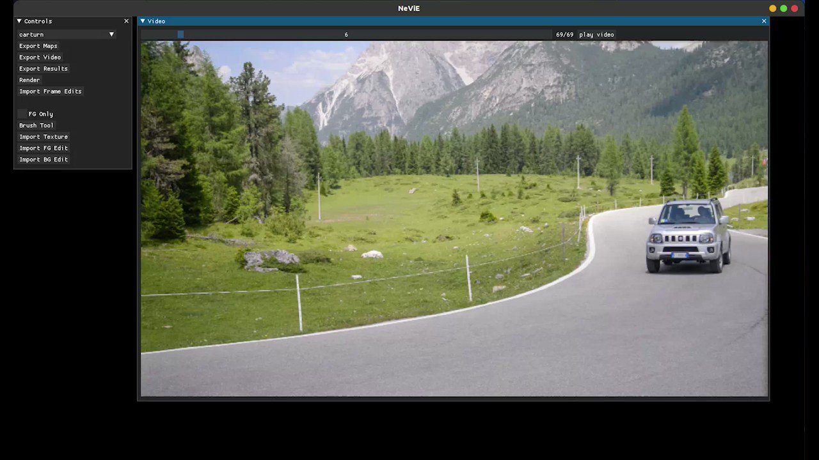Click Import Texture
819x460 pixels.
tap(44, 137)
